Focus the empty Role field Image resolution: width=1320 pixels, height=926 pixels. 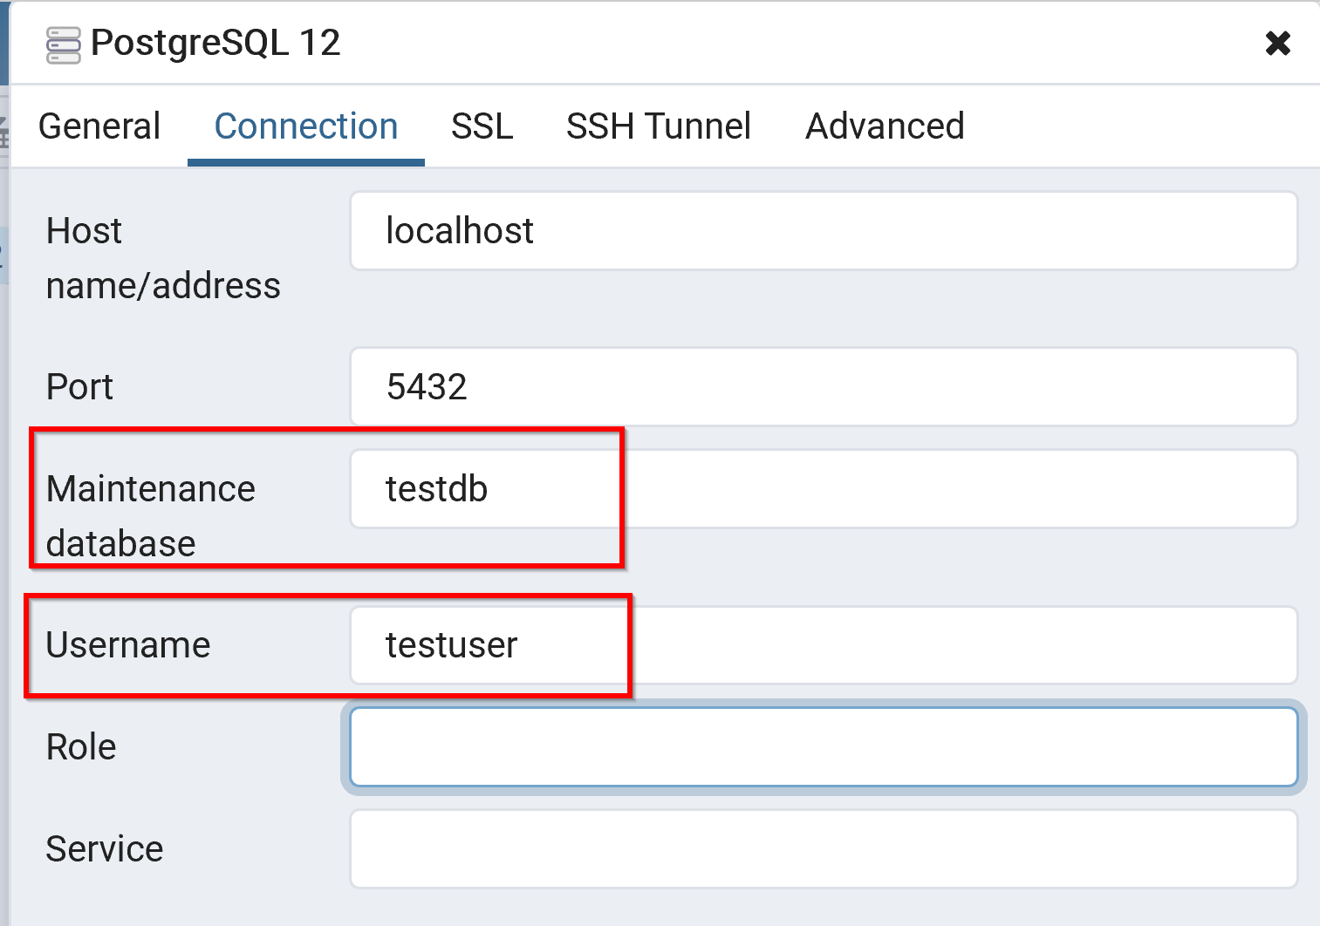pos(824,747)
